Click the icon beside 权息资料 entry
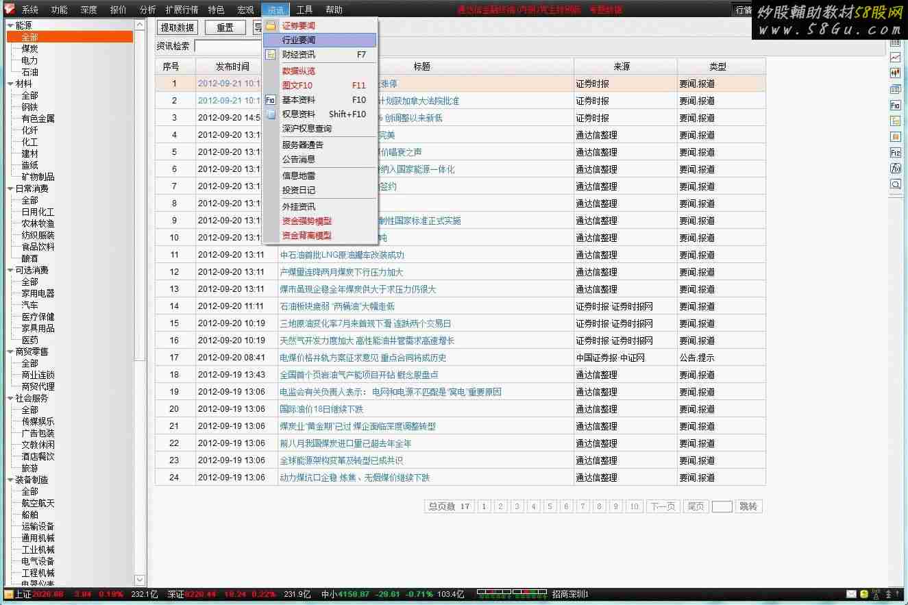 (271, 114)
